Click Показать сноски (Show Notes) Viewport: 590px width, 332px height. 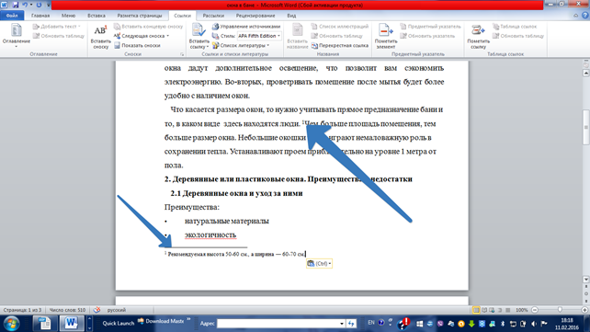tap(137, 45)
